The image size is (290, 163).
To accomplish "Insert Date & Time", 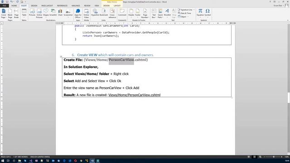I will (184, 13).
